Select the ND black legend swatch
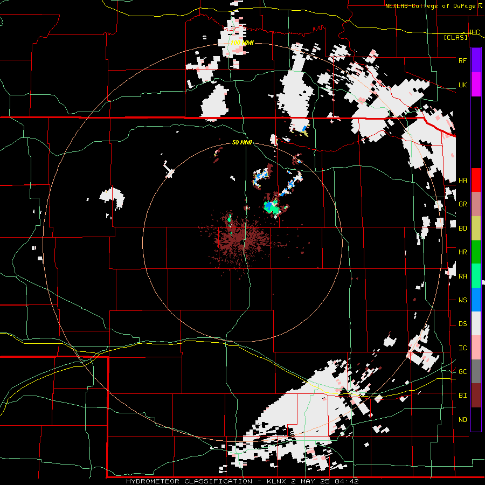The image size is (485, 485). point(476,419)
